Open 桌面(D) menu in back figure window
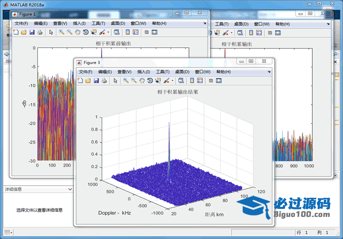This screenshot has width=343, height=239. (x=241, y=24)
